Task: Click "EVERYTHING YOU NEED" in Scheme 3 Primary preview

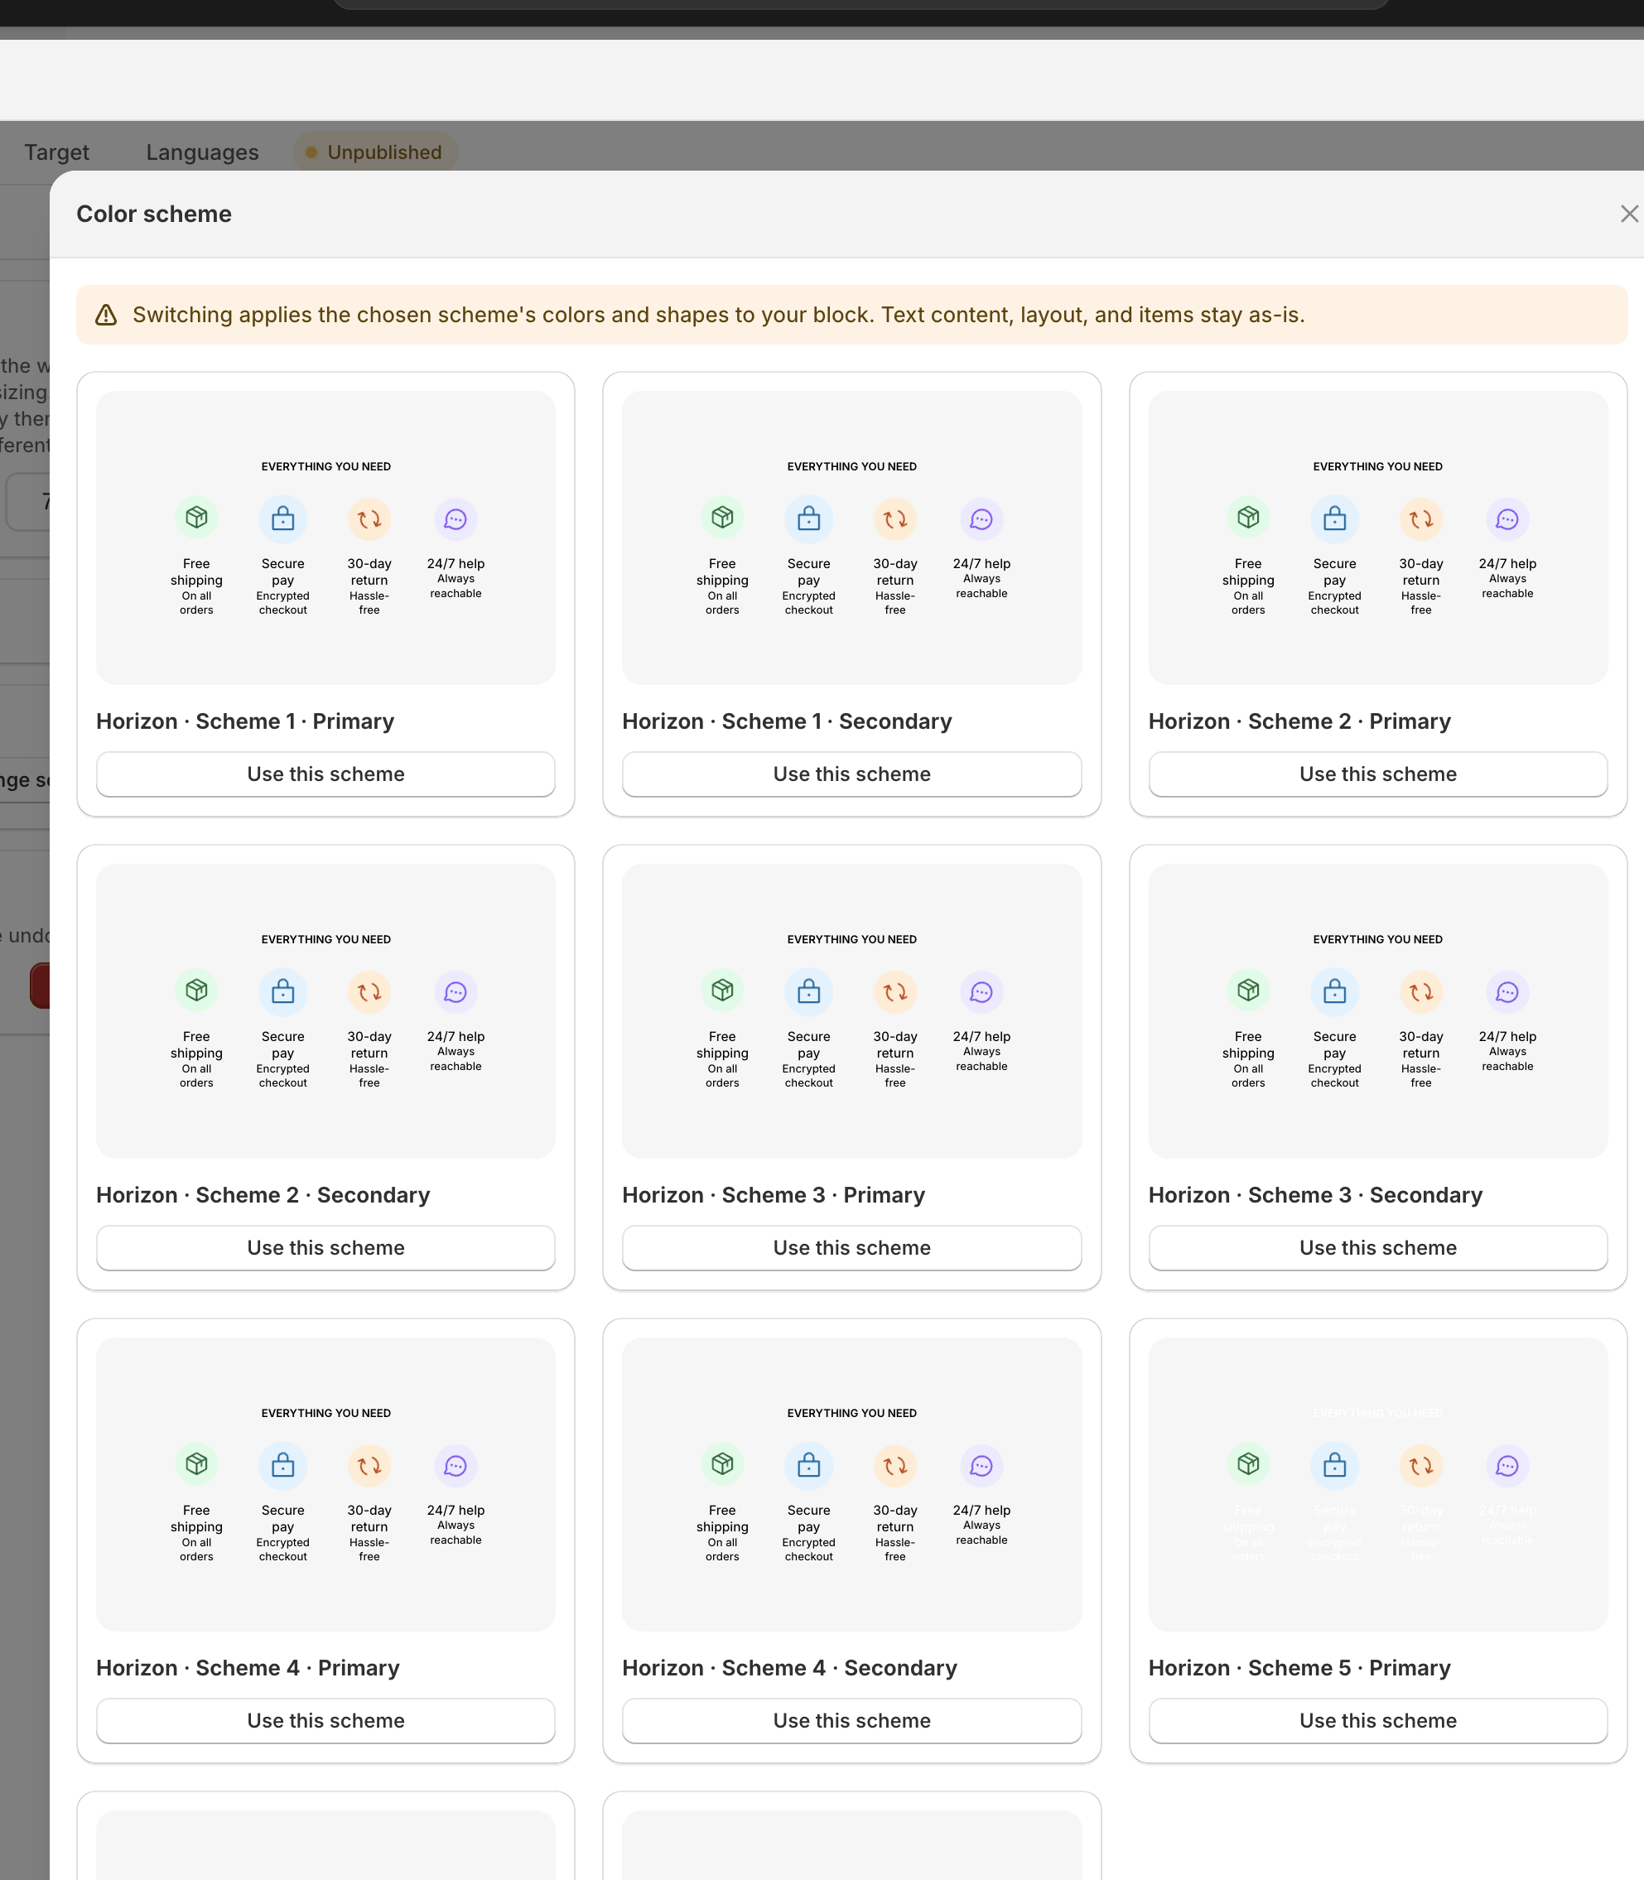Action: 851,939
